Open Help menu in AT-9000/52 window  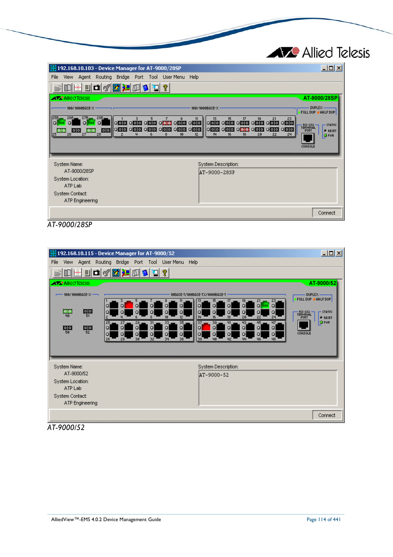(x=193, y=262)
